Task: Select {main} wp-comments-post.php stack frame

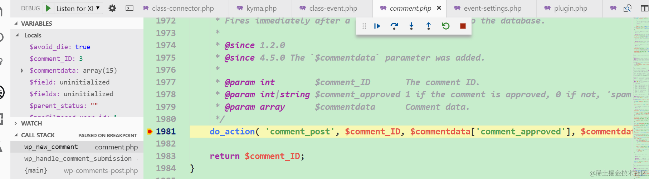Action: (77, 170)
